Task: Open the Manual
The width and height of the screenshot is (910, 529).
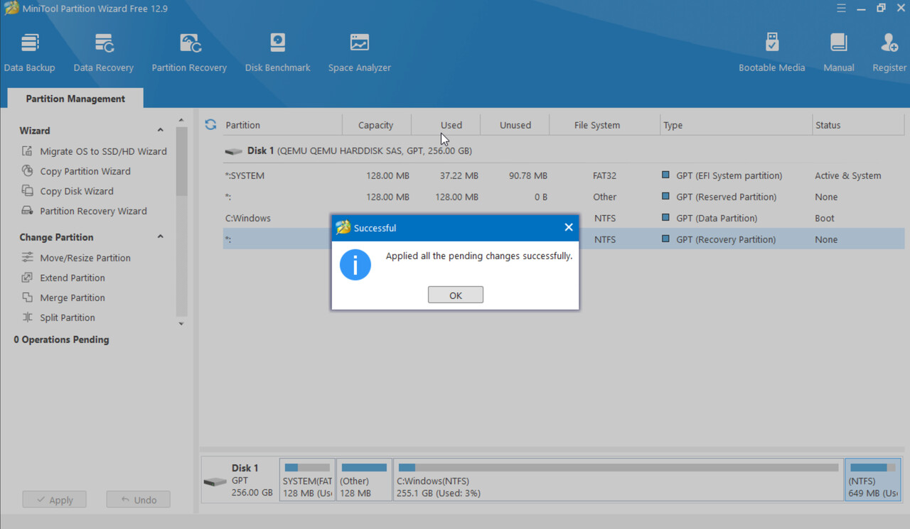Action: click(839, 53)
